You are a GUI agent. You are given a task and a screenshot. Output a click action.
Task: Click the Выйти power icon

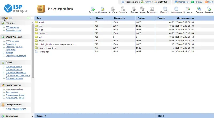pyautogui.click(x=206, y=2)
